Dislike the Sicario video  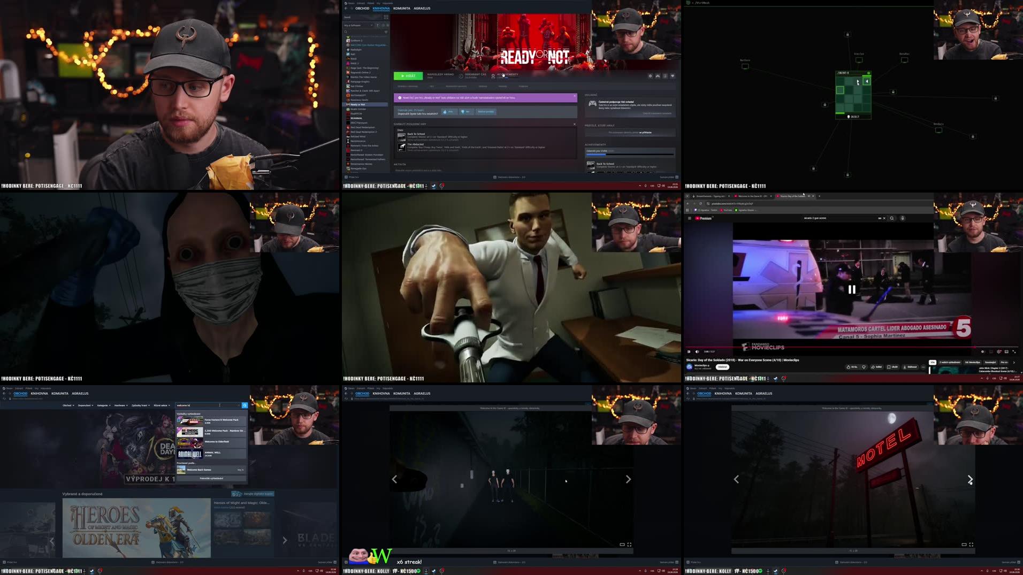coord(864,367)
